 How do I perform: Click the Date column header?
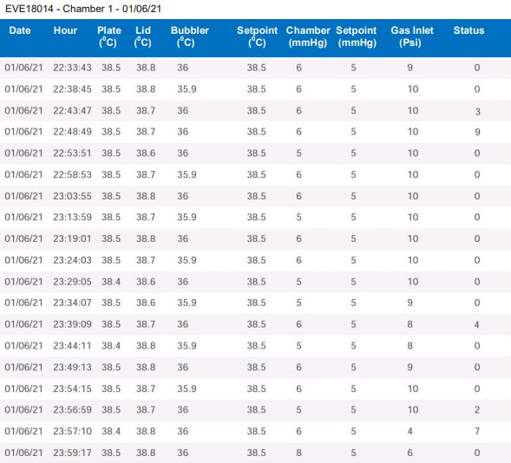pos(20,30)
